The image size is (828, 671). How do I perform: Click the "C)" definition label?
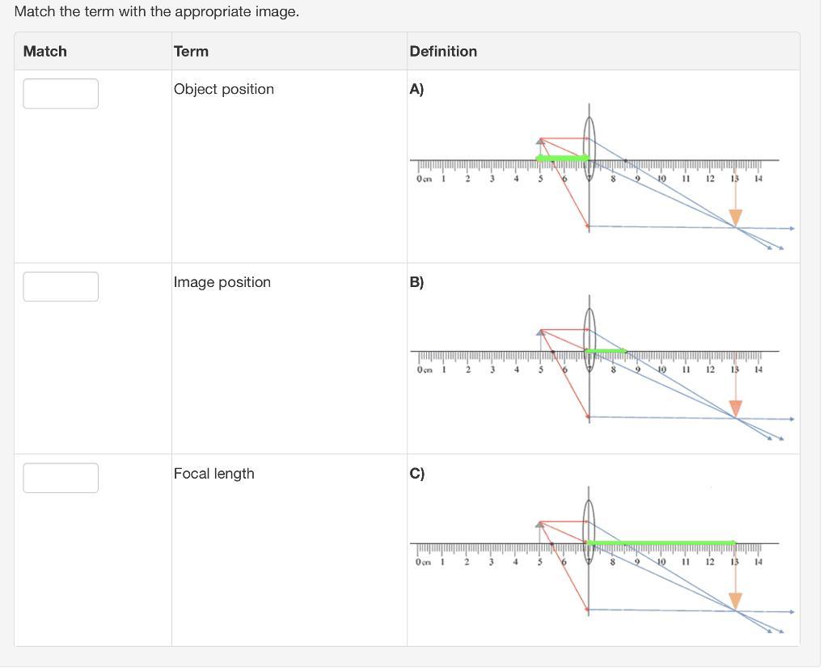[x=416, y=474]
